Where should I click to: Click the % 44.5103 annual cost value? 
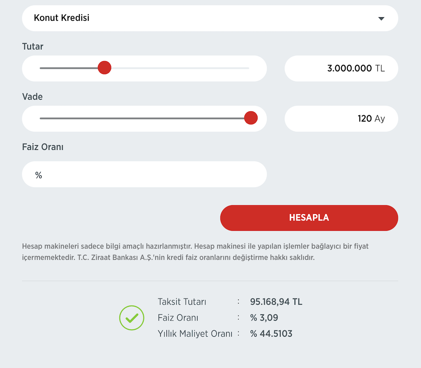tap(271, 334)
